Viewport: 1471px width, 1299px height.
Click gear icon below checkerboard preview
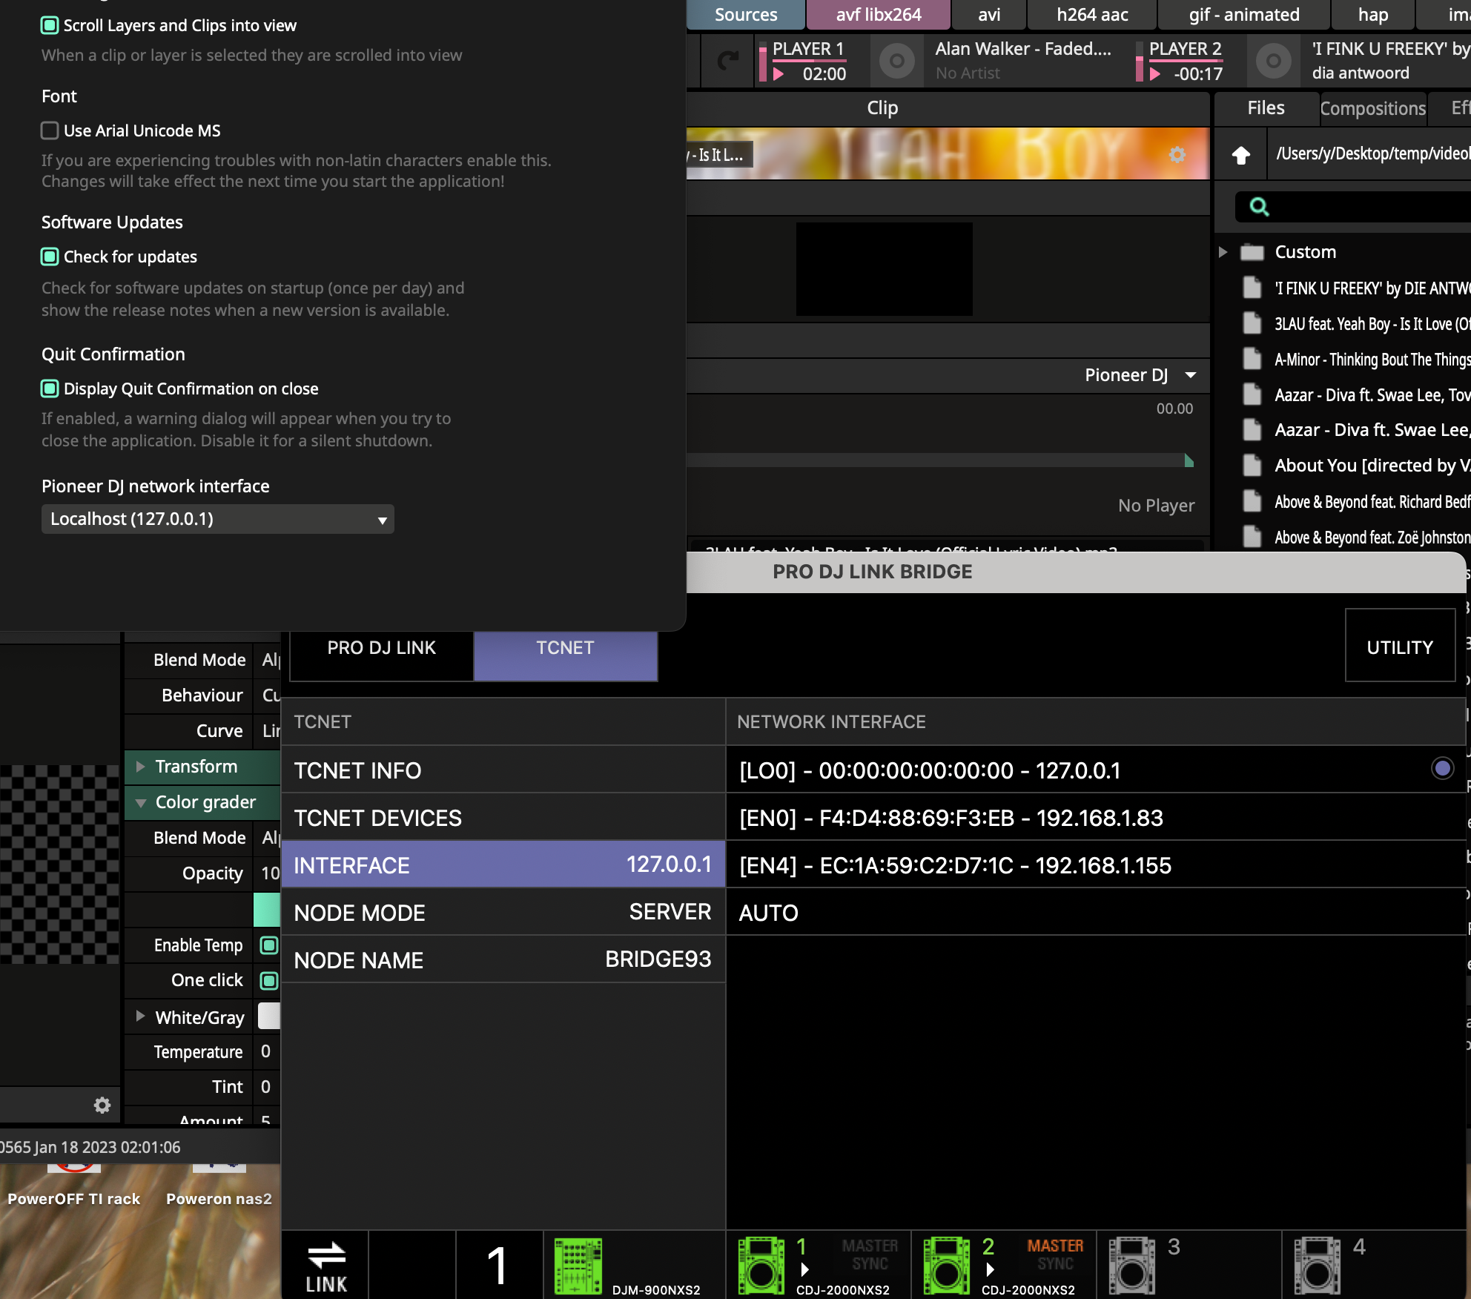102,1105
